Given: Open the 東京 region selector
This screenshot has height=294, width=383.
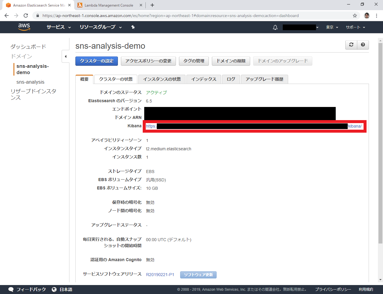Looking at the screenshot, I should pos(332,27).
